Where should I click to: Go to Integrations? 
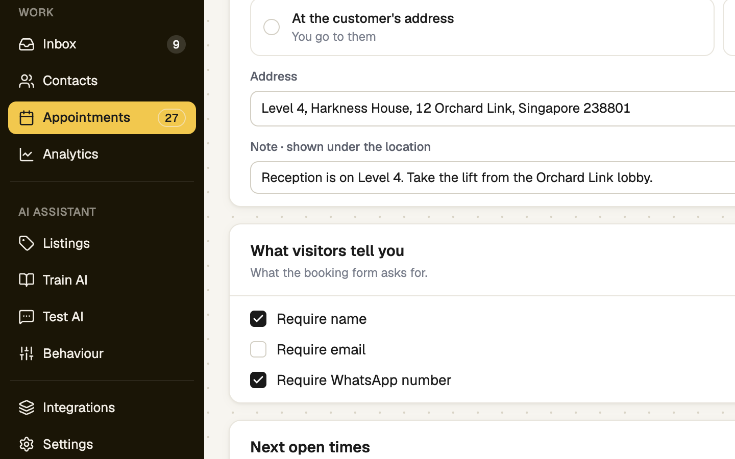tap(102, 407)
